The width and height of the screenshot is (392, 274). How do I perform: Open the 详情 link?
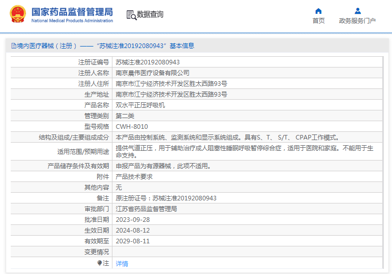click(122, 263)
